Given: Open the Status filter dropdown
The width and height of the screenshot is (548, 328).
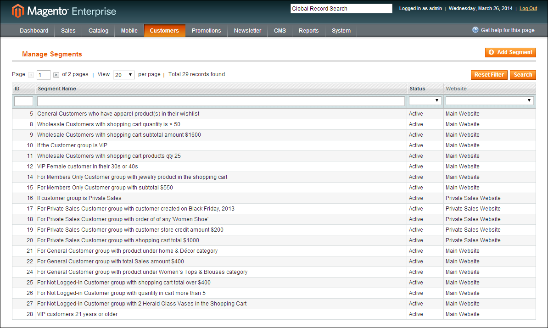Looking at the screenshot, I should tap(425, 100).
